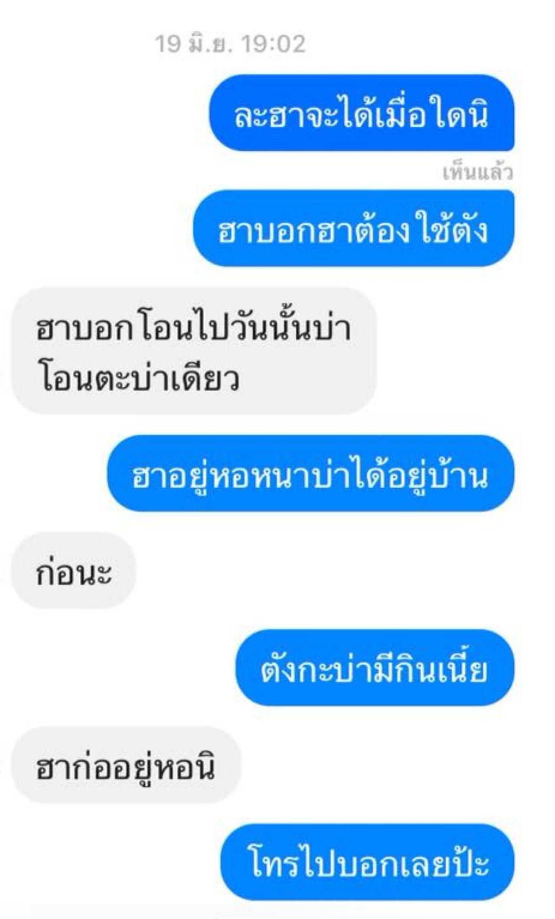Viewport: 555px width, 919px height.
Task: Tap the blue message 'ละฮาจะได้เมื่อใดนิ'
Action: (x=362, y=113)
